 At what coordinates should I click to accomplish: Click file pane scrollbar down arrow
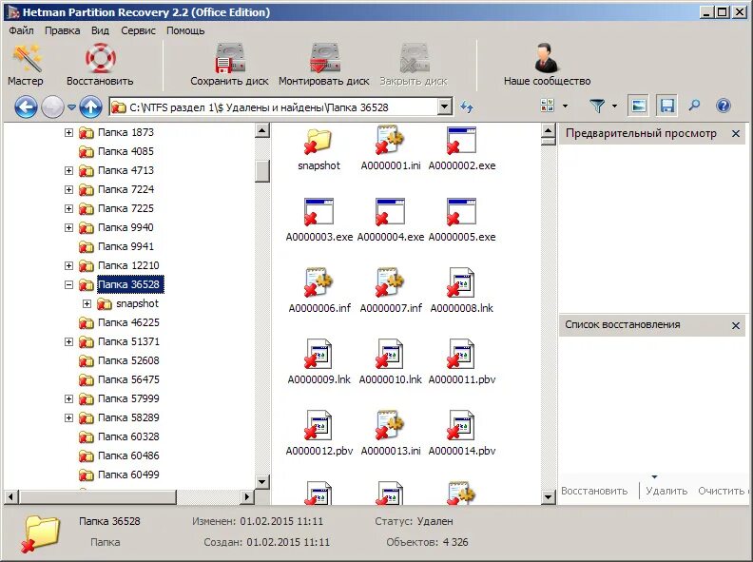tap(548, 496)
